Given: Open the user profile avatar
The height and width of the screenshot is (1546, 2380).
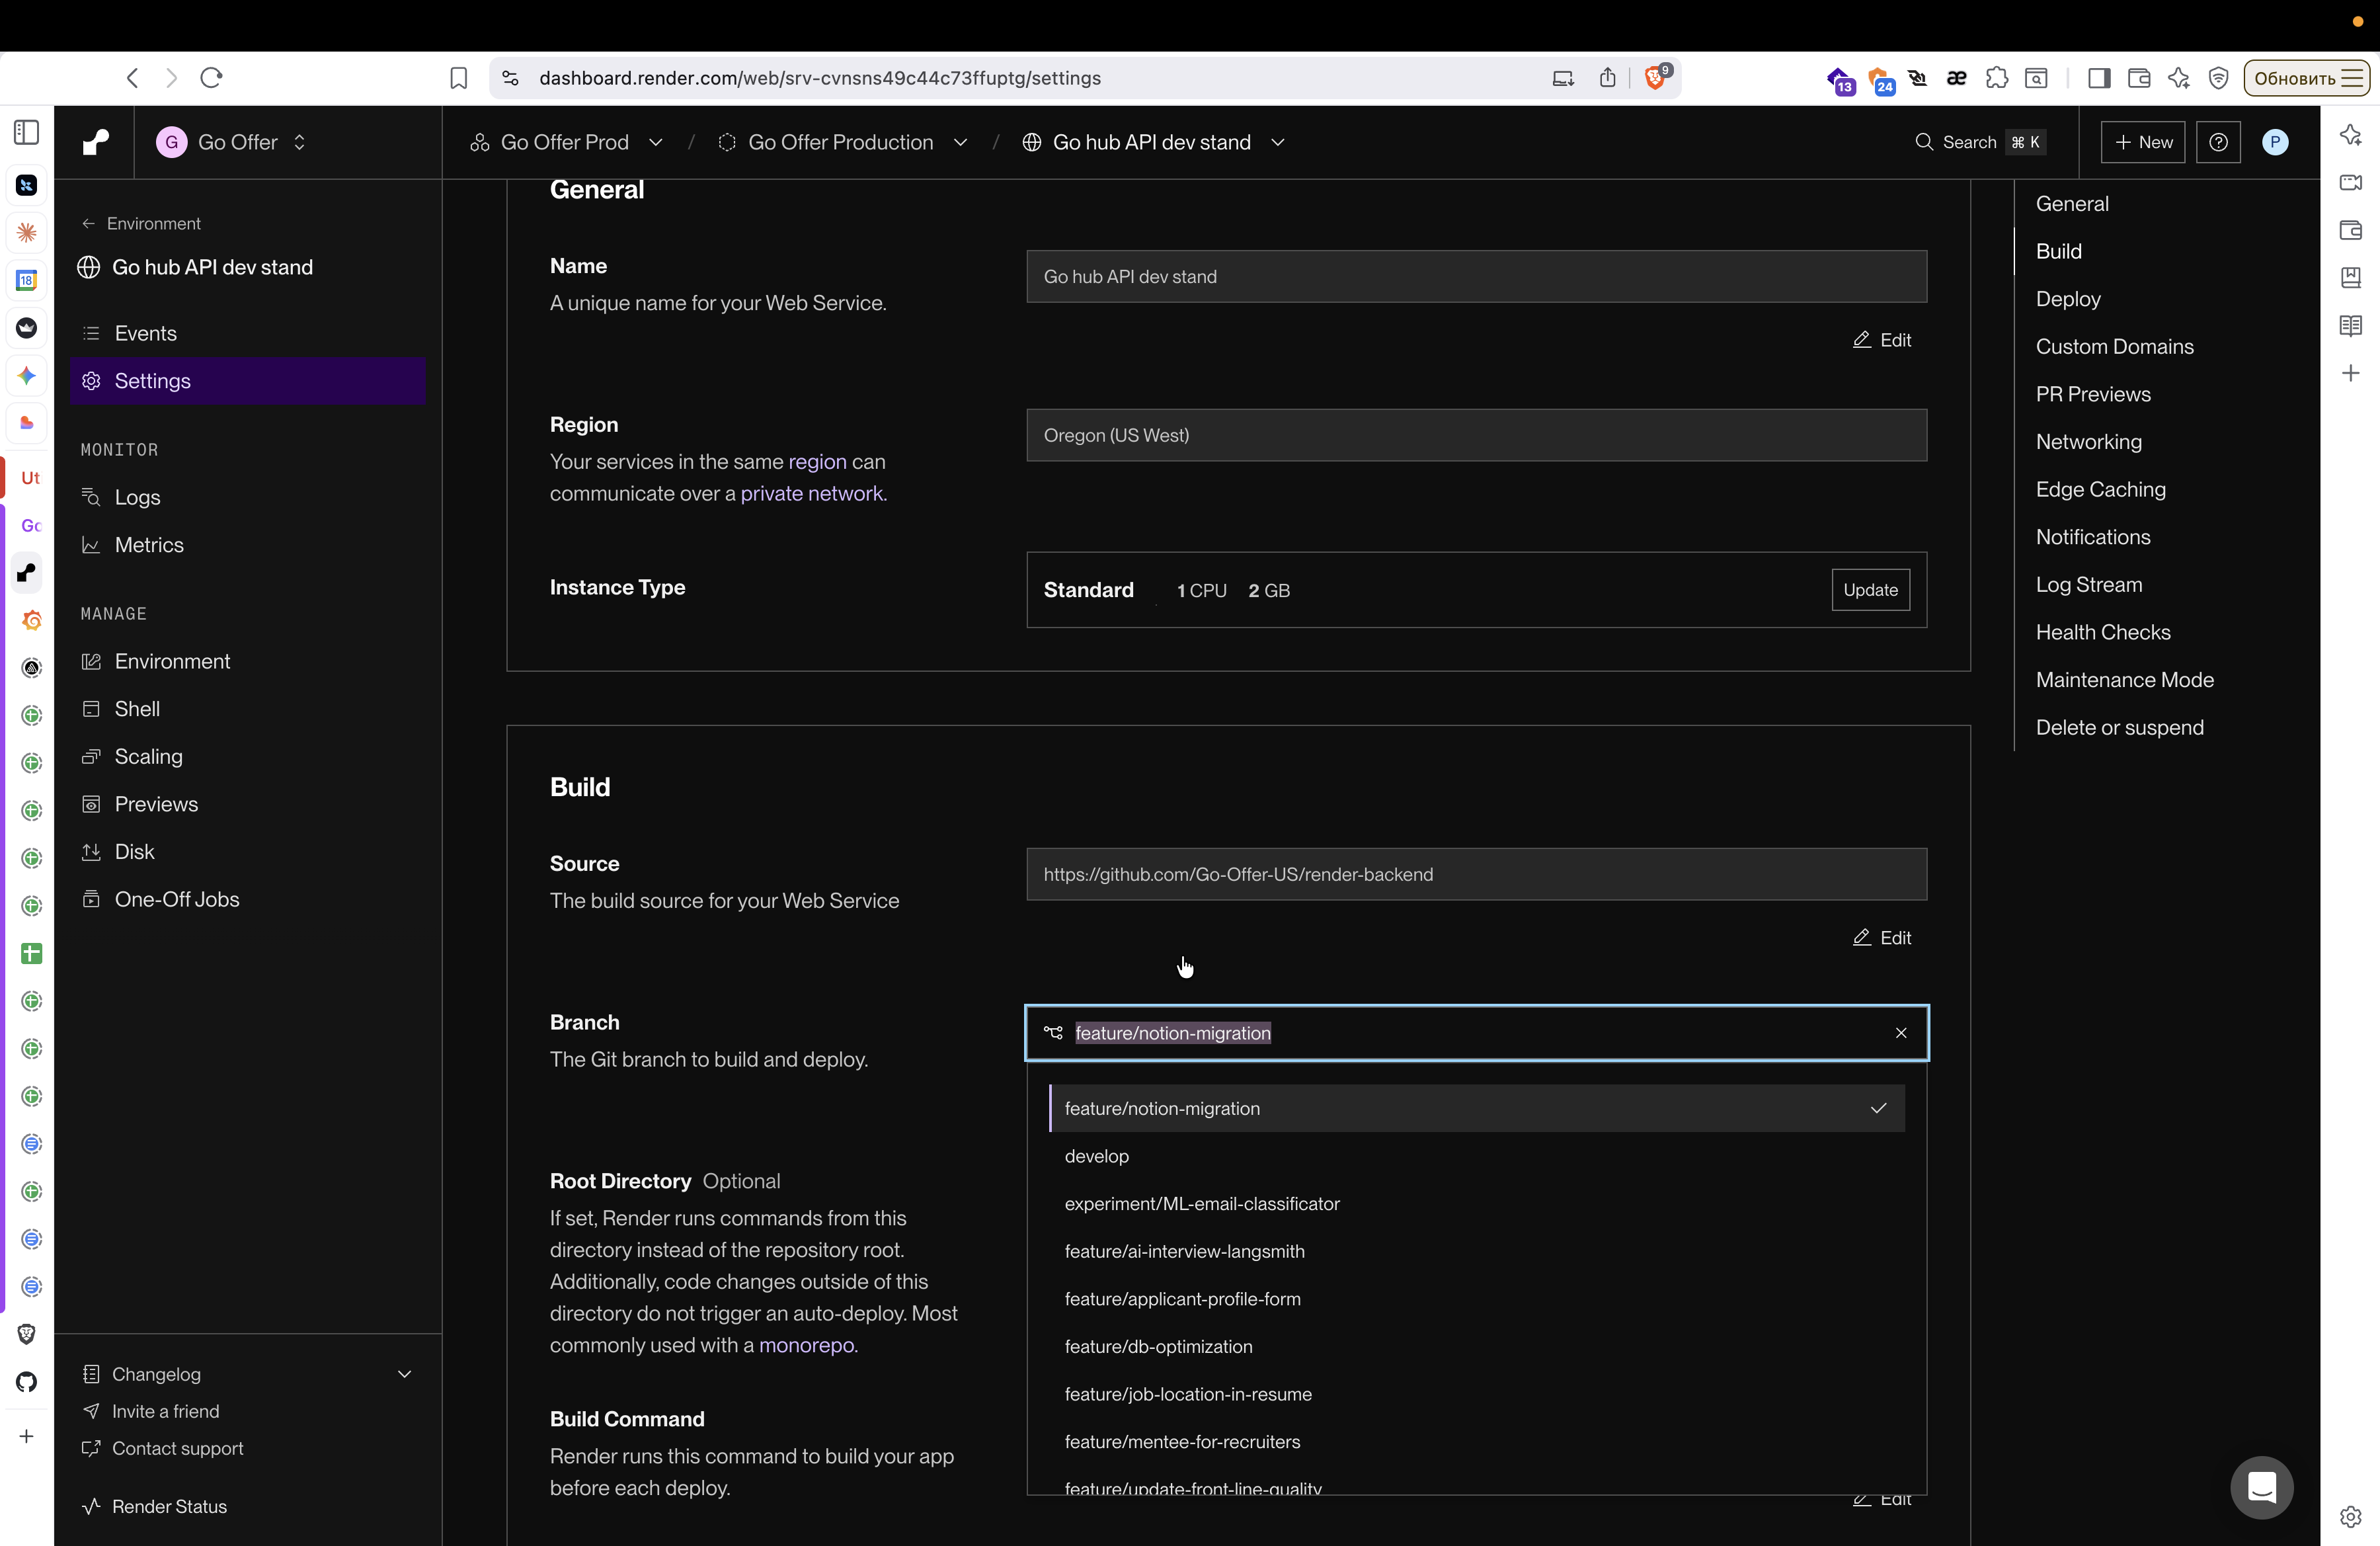Looking at the screenshot, I should (x=2275, y=142).
